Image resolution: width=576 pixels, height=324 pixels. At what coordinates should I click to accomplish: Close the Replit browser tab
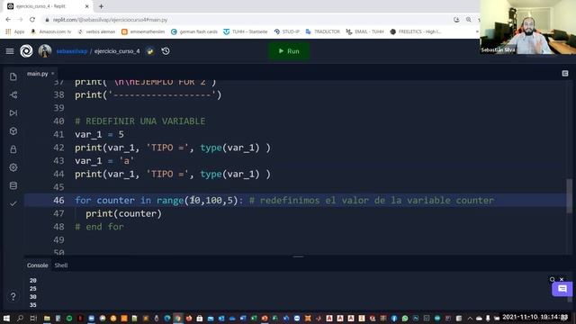point(86,6)
